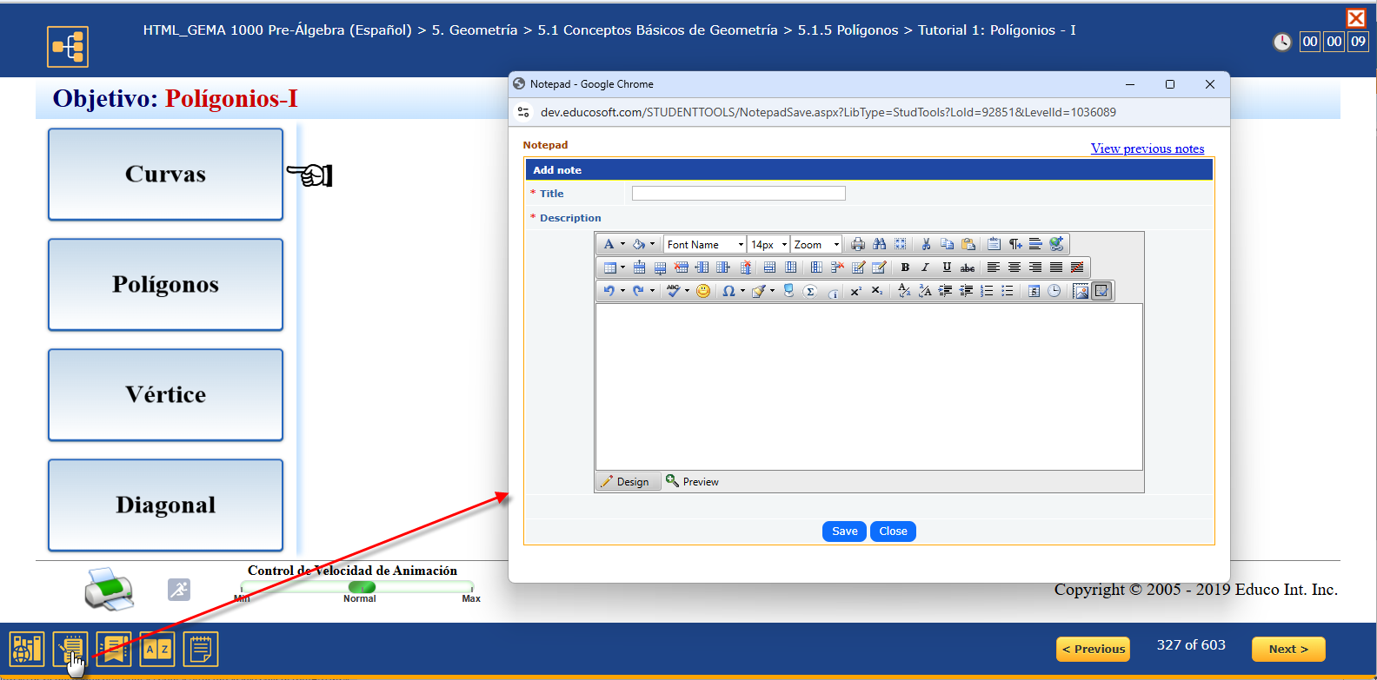Viewport: 1377px width, 680px height.
Task: Open the Zoom dropdown
Action: (x=816, y=245)
